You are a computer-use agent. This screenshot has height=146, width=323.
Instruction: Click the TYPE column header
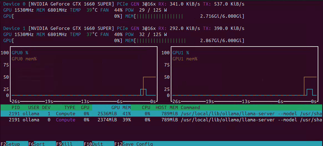pyautogui.click(x=70, y=107)
